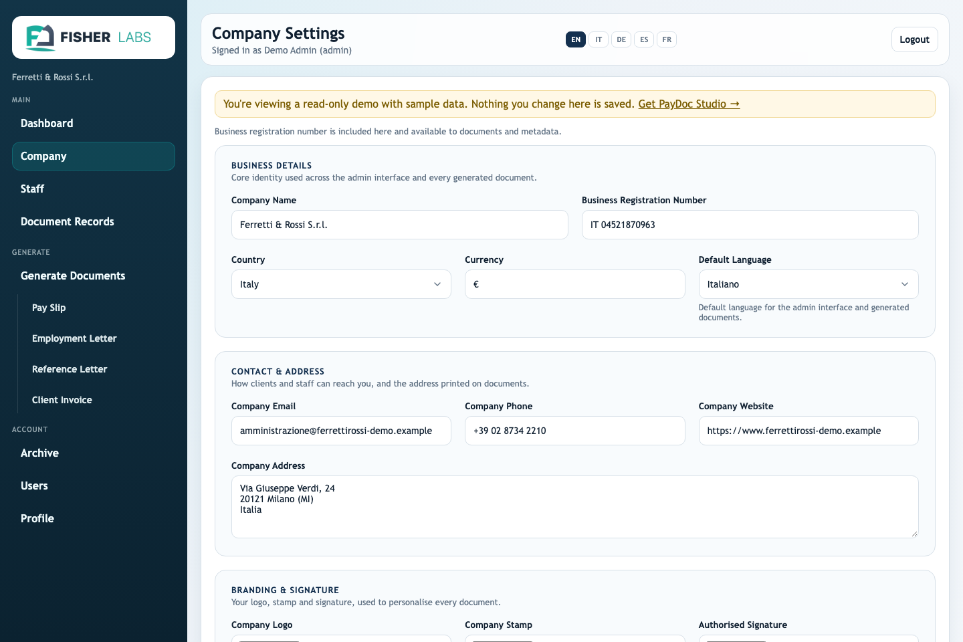Go to the Staff section
Image resolution: width=963 pixels, height=642 pixels.
click(x=94, y=189)
